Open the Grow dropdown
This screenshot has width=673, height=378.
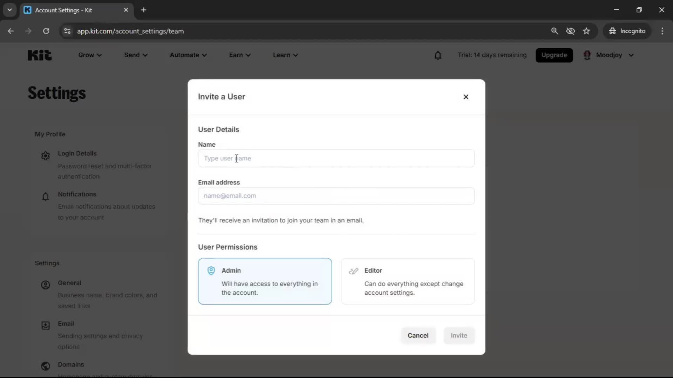(90, 55)
